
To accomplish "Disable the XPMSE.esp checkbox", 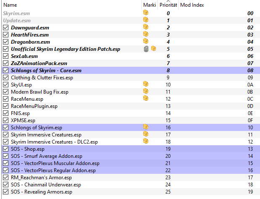I will coord(5,120).
